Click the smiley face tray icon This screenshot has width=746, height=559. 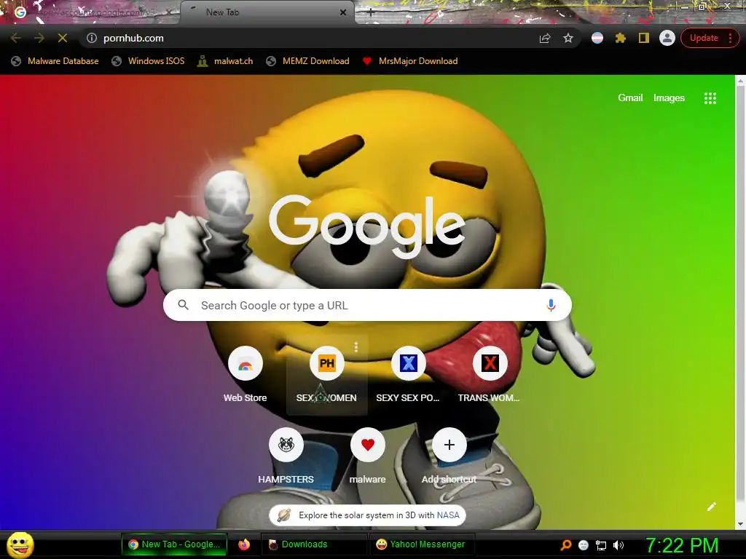pos(584,545)
